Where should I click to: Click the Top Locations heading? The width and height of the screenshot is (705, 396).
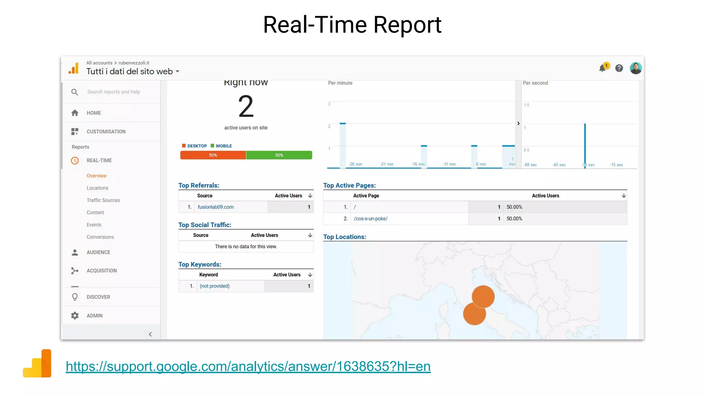(345, 237)
